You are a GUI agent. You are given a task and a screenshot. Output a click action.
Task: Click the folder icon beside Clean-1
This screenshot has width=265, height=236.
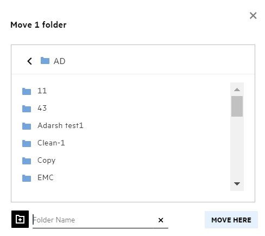(27, 143)
